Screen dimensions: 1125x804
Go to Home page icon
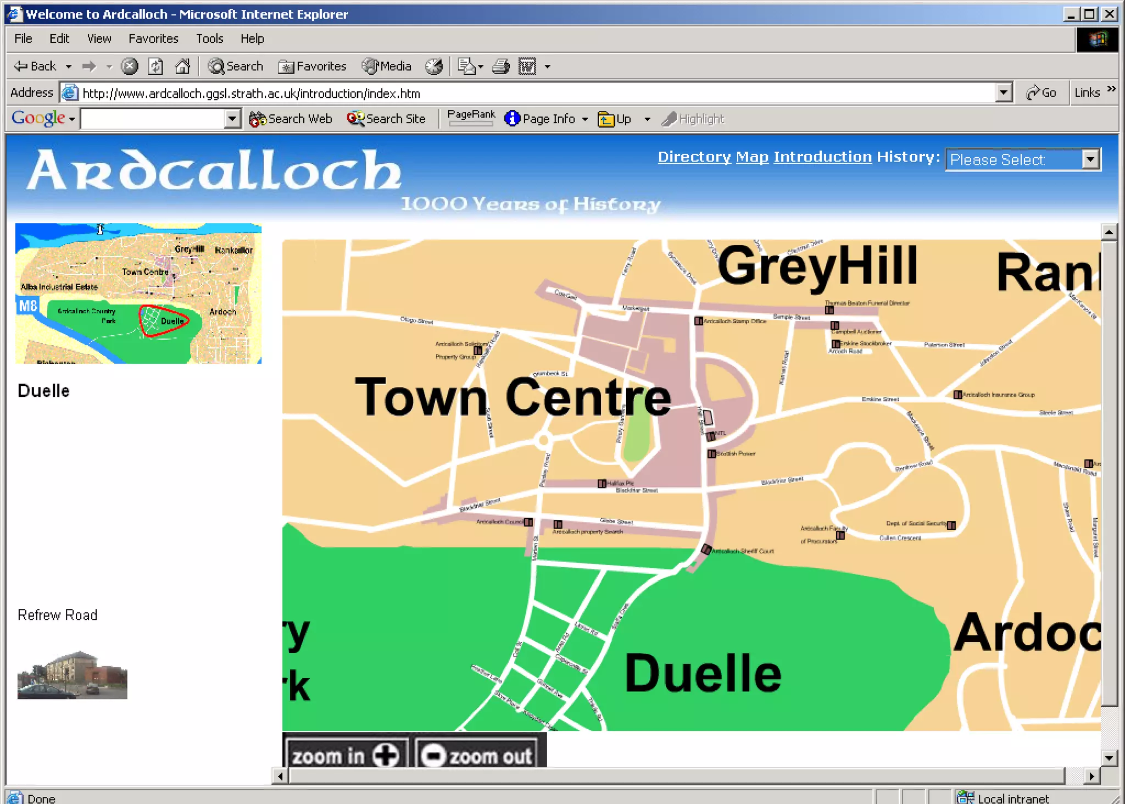click(x=182, y=66)
